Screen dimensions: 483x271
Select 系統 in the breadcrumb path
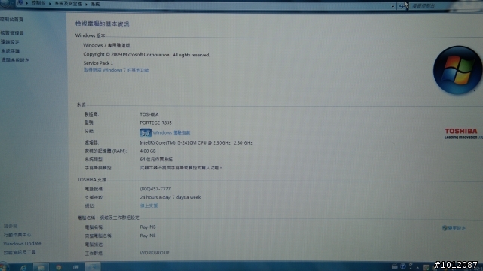[x=96, y=4]
